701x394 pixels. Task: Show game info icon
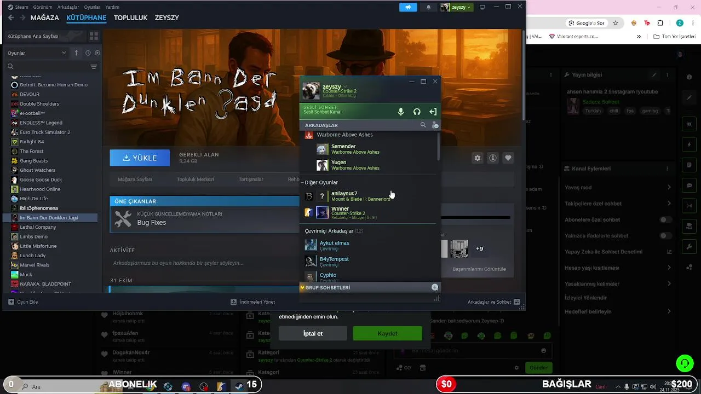[493, 158]
